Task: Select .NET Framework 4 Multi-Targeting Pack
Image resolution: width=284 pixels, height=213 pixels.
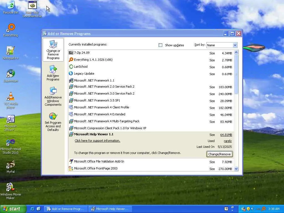Action: (151, 121)
